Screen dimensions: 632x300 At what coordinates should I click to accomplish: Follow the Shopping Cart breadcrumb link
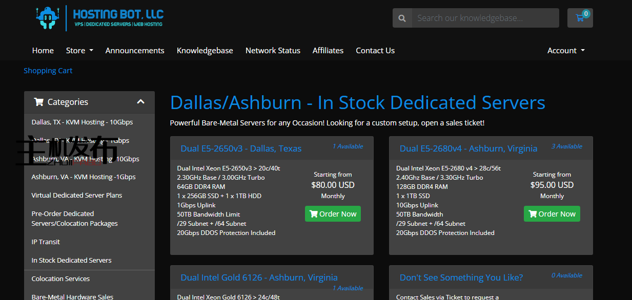coord(48,71)
